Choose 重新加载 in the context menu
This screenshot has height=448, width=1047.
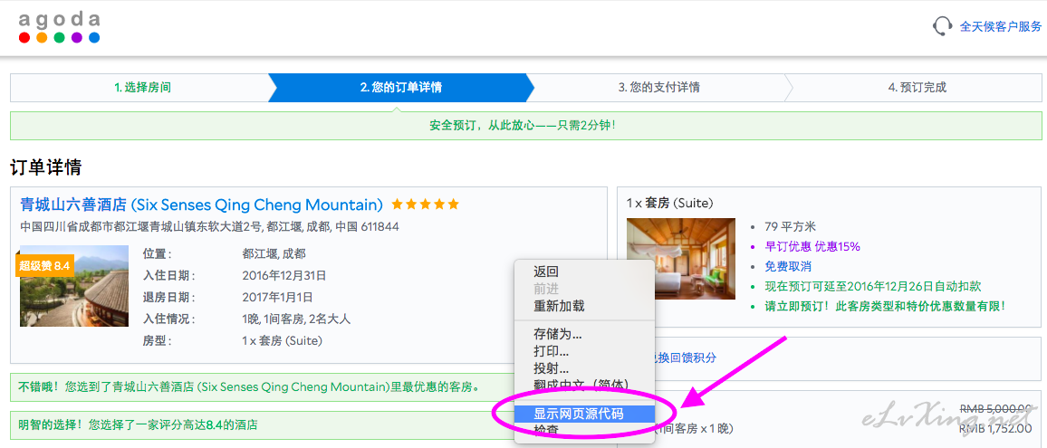[x=559, y=306]
